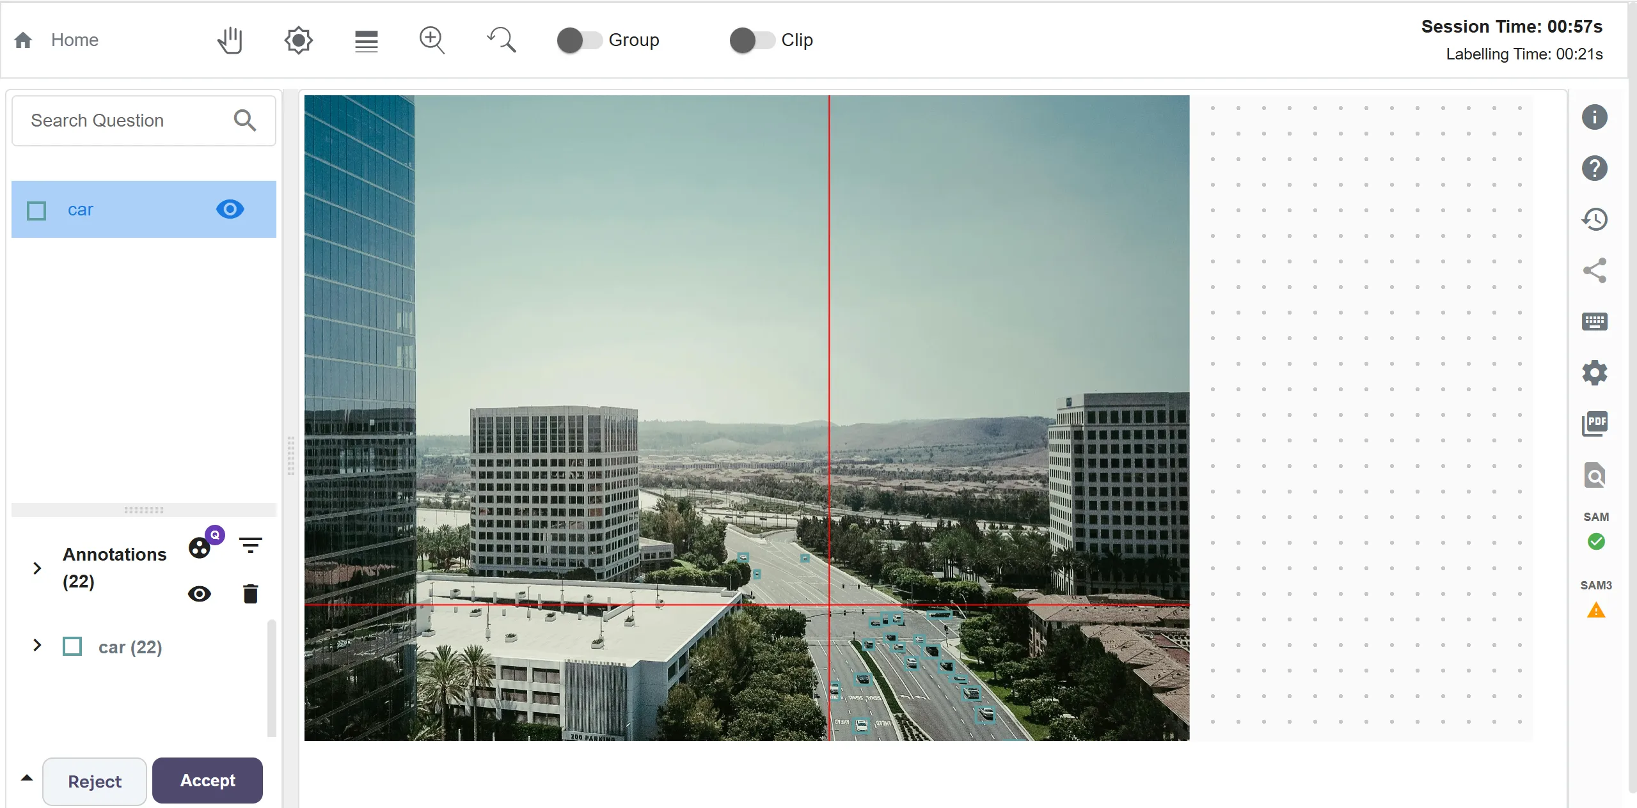1637x808 pixels.
Task: Click the undo zoom/reset view icon
Action: (502, 40)
